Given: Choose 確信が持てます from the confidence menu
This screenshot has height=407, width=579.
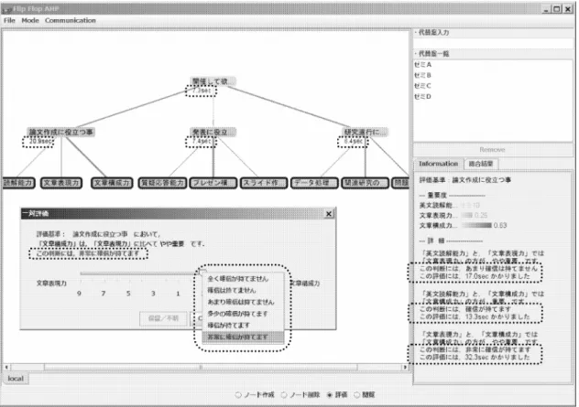Looking at the screenshot, I should point(244,326).
